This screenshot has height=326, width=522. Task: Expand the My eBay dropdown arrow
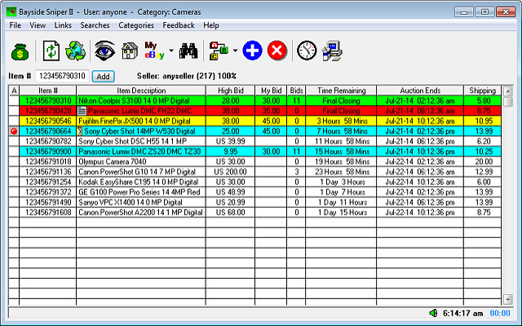(171, 51)
